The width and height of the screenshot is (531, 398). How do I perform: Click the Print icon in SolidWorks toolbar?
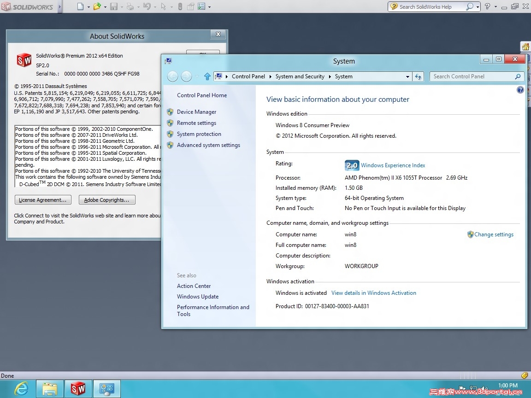coord(130,6)
